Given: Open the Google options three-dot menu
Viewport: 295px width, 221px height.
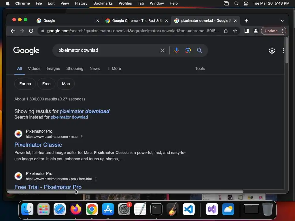Looking at the screenshot, I should [x=283, y=51].
